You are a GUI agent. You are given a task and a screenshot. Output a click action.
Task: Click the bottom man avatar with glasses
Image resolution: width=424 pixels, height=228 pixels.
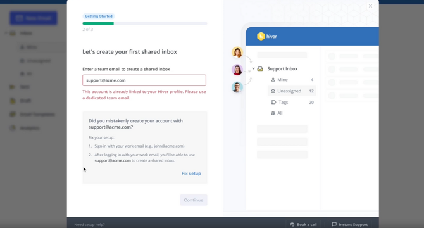[237, 87]
